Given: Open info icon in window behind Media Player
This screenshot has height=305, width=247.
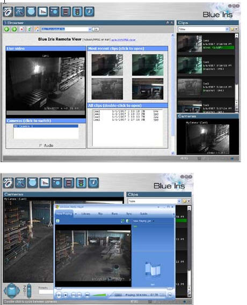Looking at the screenshot, I should click(93, 183).
